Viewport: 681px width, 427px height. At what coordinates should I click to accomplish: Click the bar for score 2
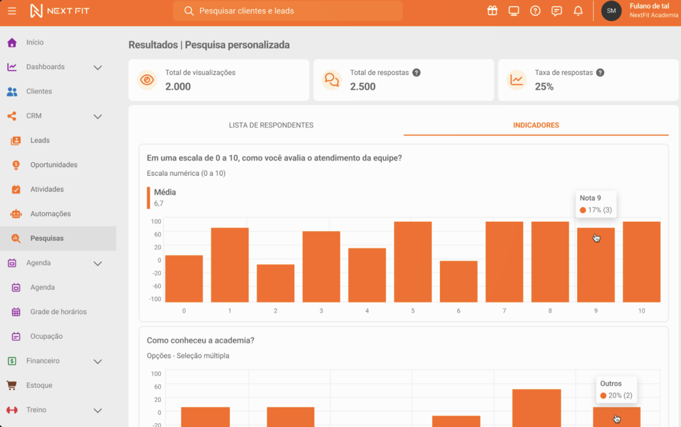[x=276, y=283]
